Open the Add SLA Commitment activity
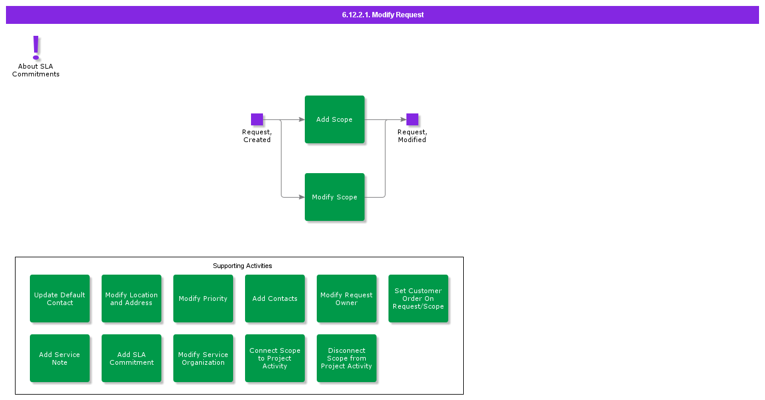765x400 pixels. (x=131, y=358)
